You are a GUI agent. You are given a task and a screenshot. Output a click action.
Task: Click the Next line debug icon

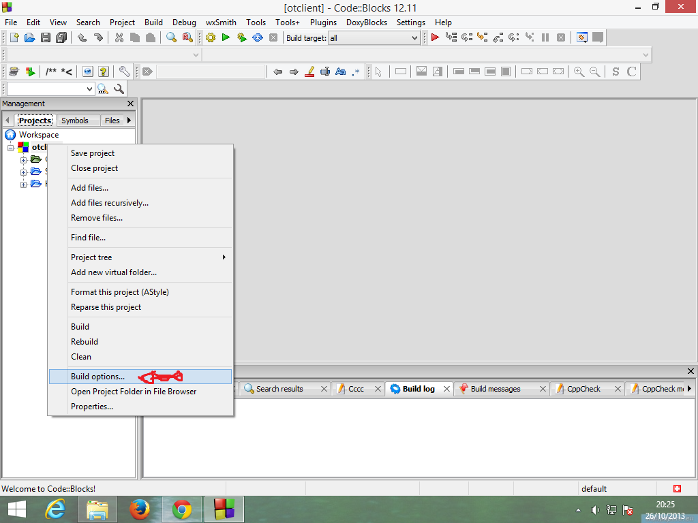(x=466, y=37)
